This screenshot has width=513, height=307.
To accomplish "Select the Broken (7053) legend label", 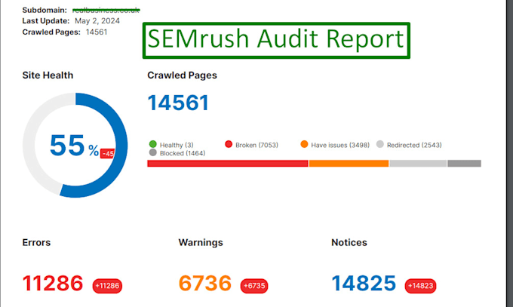I will point(256,145).
